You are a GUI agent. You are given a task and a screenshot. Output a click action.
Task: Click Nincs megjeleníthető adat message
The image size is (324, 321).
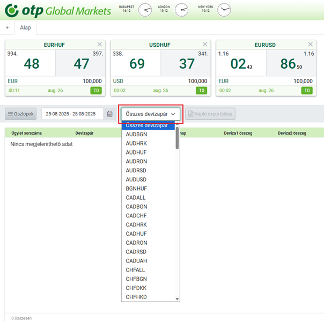tap(41, 144)
